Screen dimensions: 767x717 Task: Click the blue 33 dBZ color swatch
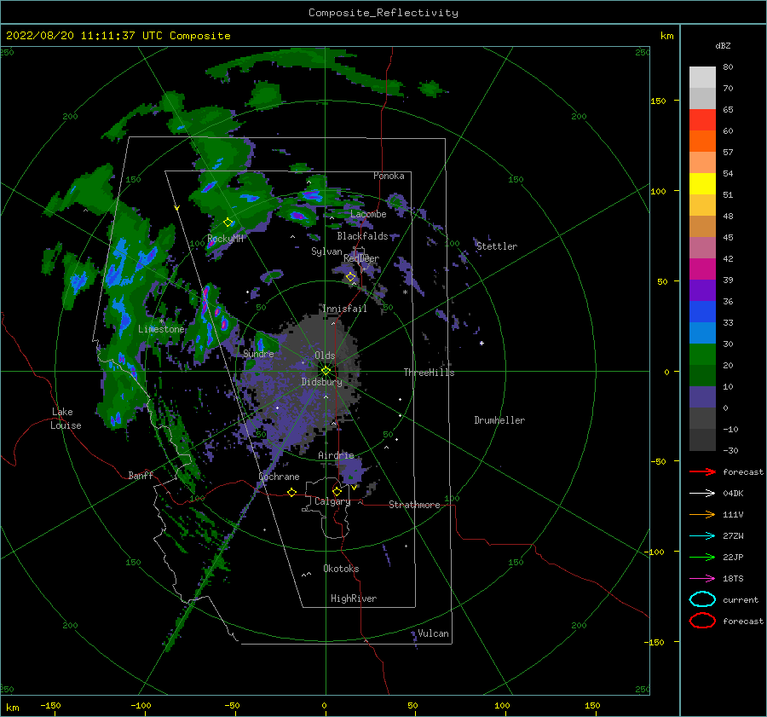(x=702, y=311)
